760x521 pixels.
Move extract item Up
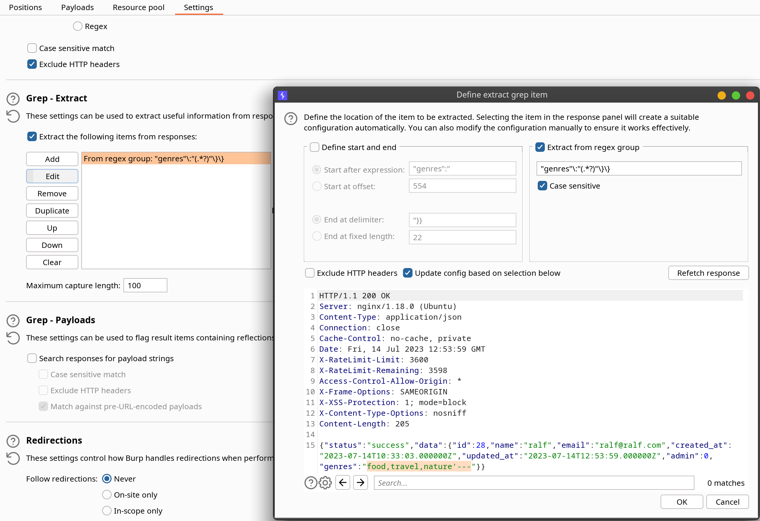tap(52, 228)
